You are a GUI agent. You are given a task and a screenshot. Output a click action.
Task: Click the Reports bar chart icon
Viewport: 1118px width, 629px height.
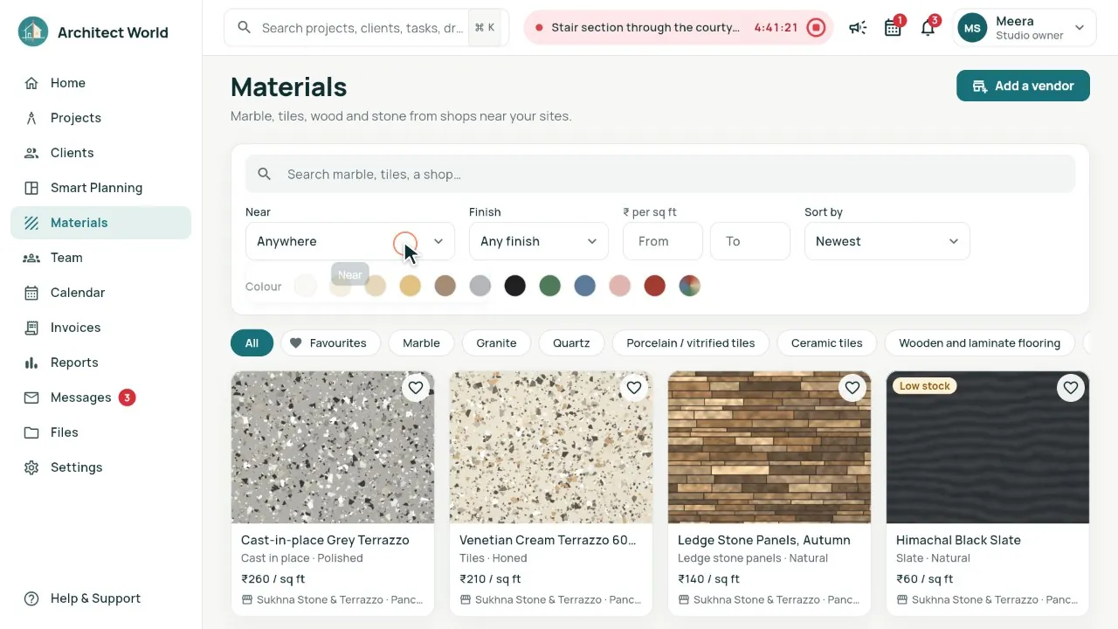pos(31,363)
